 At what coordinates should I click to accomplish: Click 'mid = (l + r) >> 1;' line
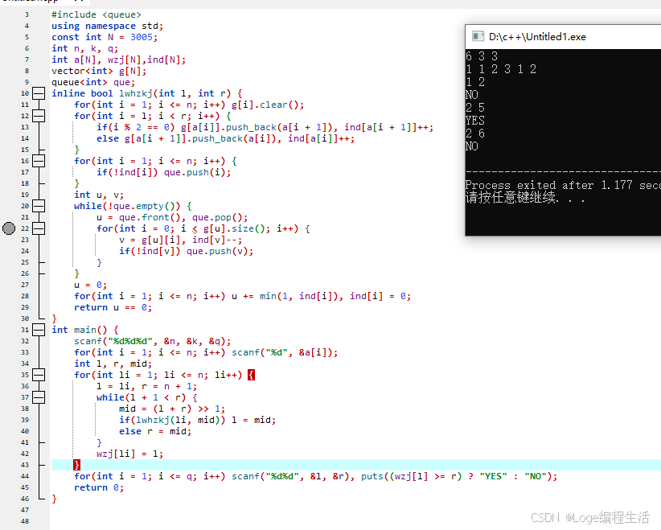point(171,409)
